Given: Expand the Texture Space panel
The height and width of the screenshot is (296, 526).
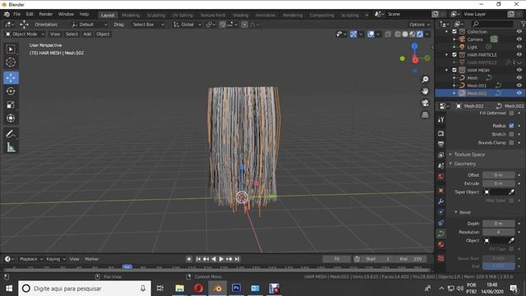Looking at the screenshot, I should coord(469,155).
